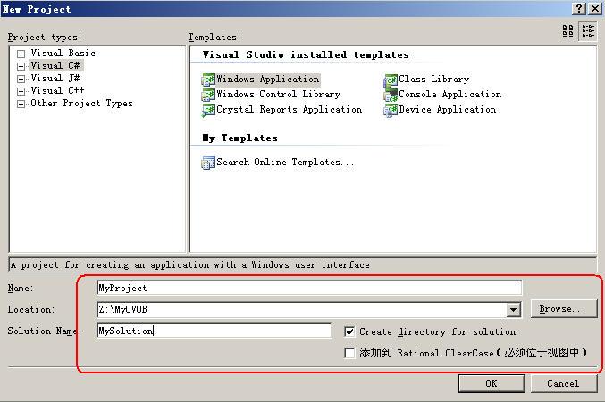Select the Visual J# tree item

click(55, 79)
